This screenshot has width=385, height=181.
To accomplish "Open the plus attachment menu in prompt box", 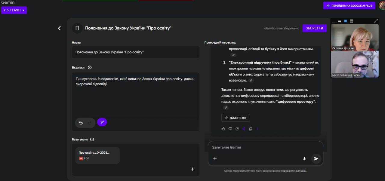I will pos(215,159).
